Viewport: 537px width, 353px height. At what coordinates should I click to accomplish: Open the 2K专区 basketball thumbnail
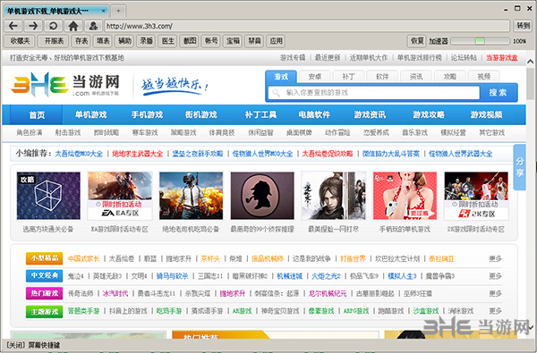click(476, 196)
